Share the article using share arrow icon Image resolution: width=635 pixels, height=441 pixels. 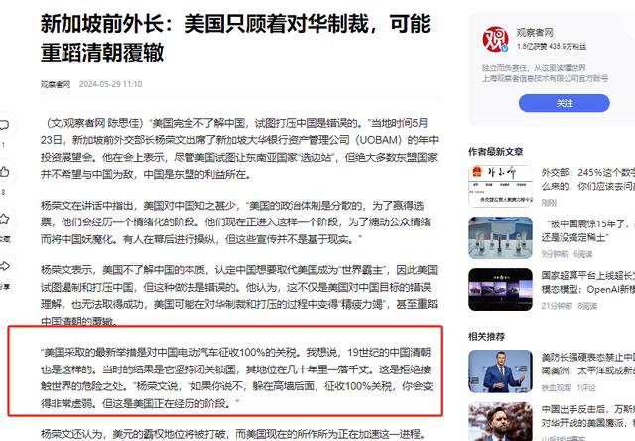click(x=4, y=266)
